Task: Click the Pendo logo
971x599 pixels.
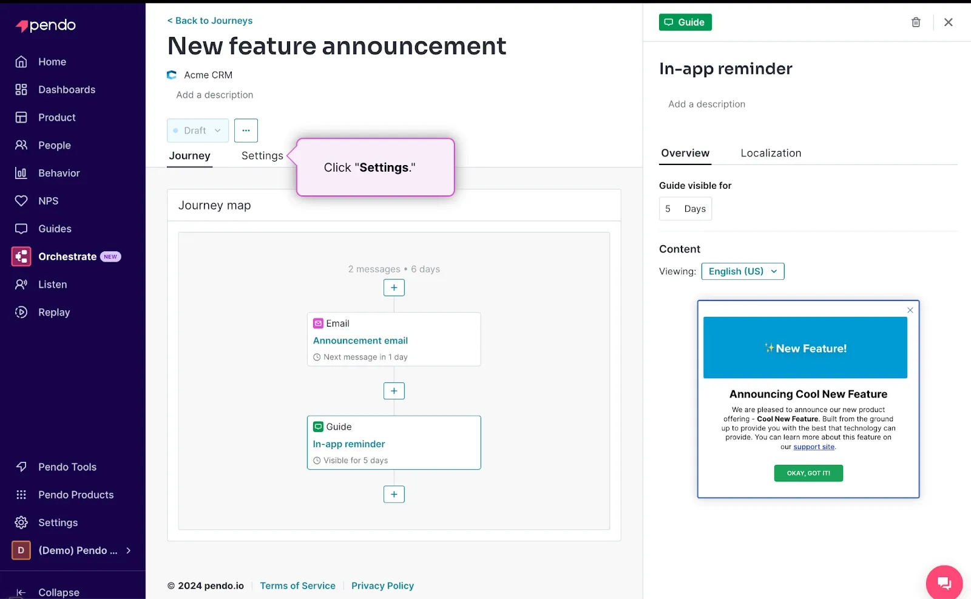Action: [x=46, y=25]
